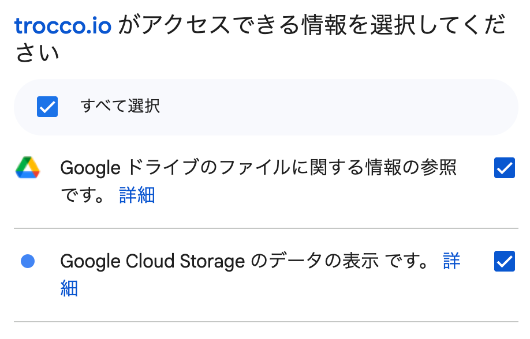The image size is (530, 339).
Task: Open the trocco.io link in heading
Action: click(63, 26)
